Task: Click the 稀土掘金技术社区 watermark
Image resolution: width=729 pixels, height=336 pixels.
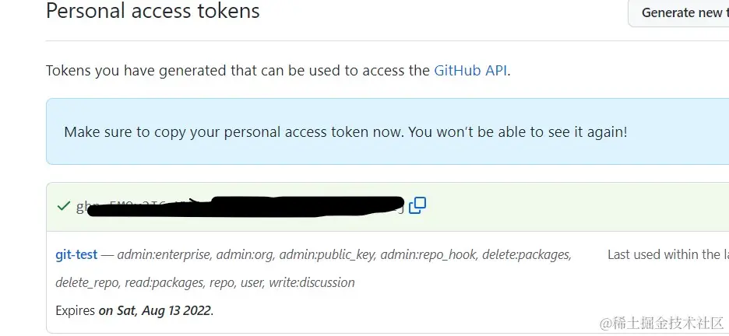Action: click(660, 321)
